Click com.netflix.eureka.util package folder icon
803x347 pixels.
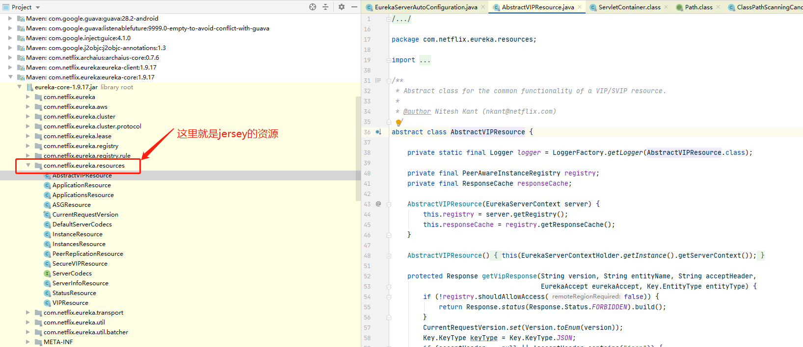(38, 322)
